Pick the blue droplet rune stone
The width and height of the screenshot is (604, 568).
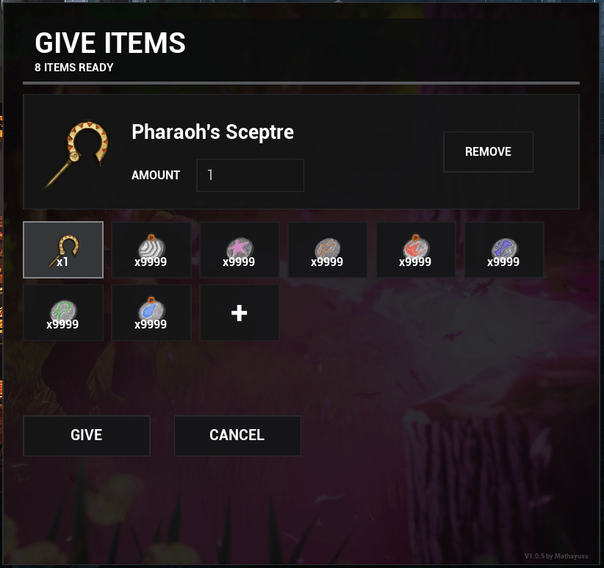[x=151, y=313]
